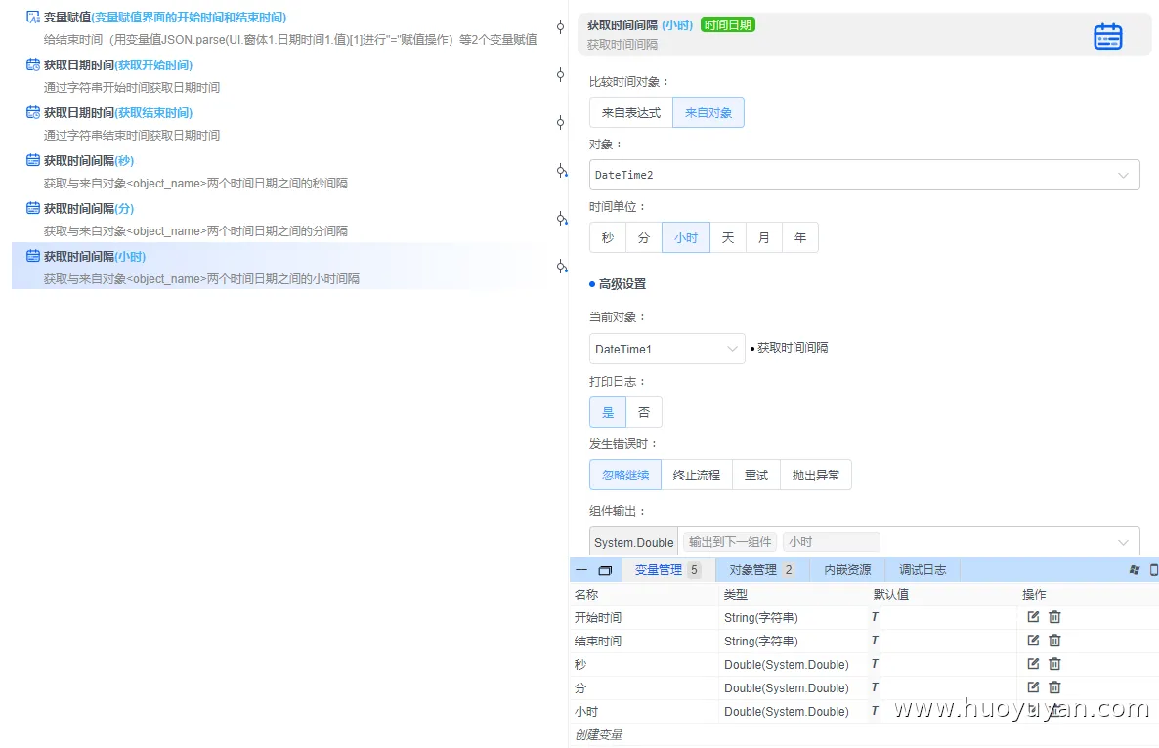Set the time unit to 分
The width and height of the screenshot is (1159, 748).
[x=644, y=237]
